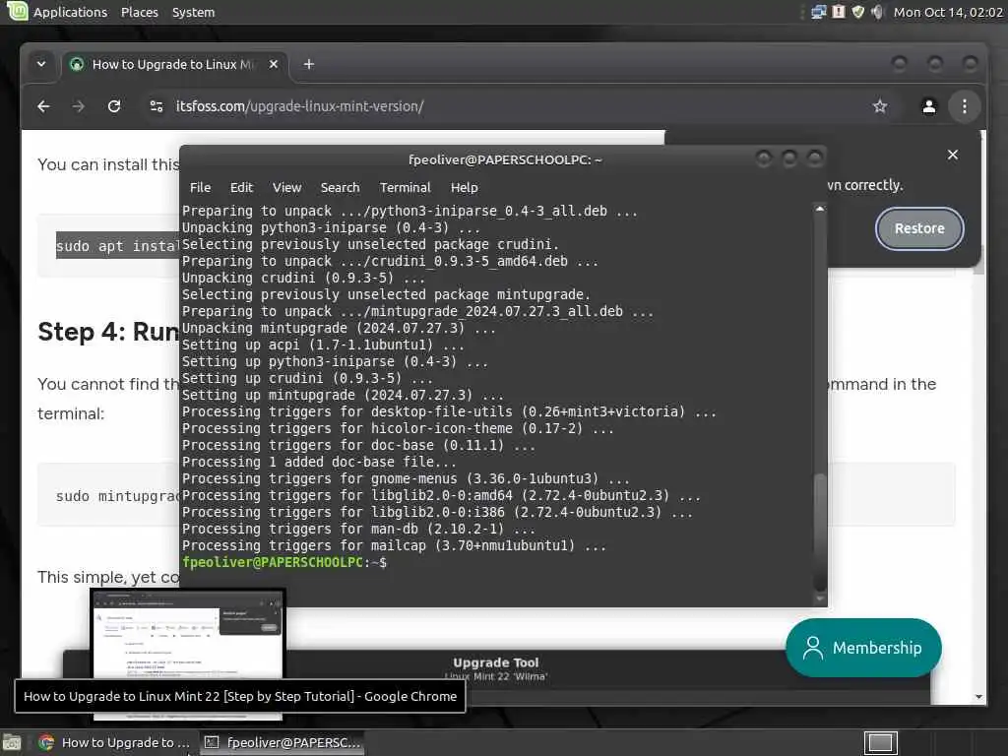The image size is (1008, 756).
Task: Click line 'Setting up acpi (1.7-1.1ubuntu1)'
Action: (x=323, y=345)
